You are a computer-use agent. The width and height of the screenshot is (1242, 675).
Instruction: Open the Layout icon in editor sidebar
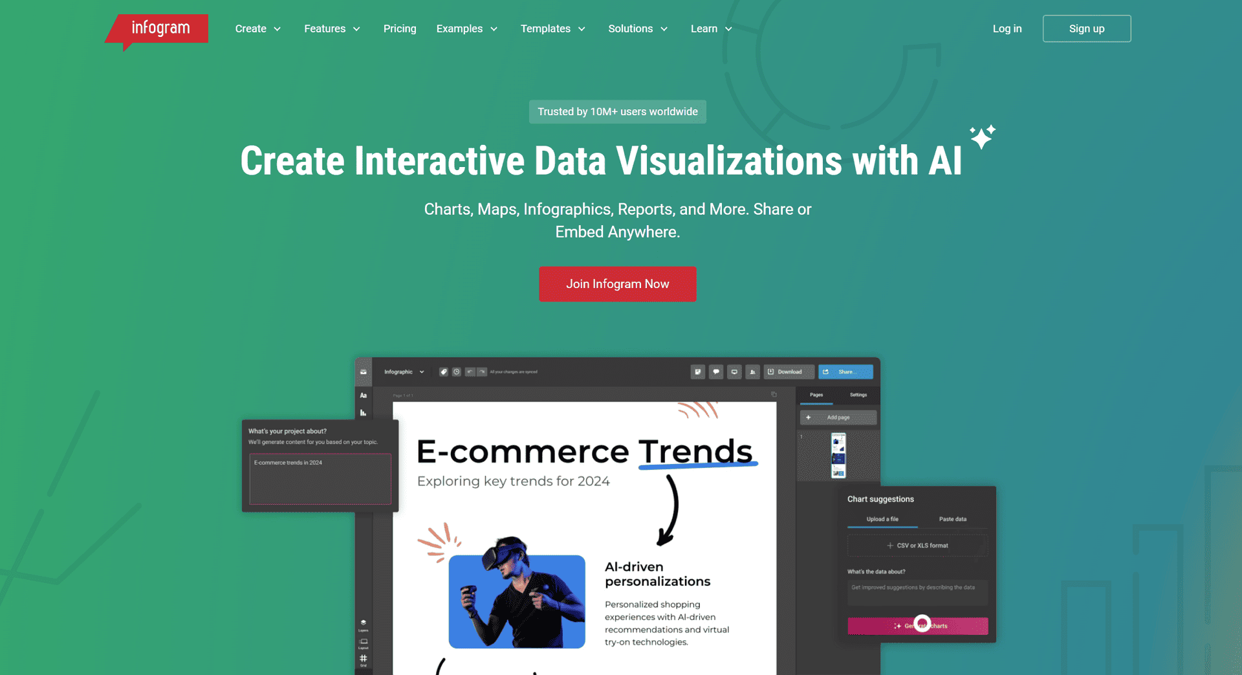click(x=364, y=643)
